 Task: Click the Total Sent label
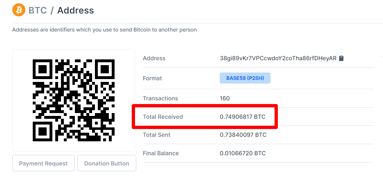coord(157,135)
